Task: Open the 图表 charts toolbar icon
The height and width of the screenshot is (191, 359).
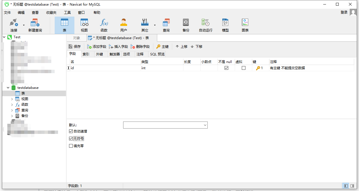Action: click(245, 25)
